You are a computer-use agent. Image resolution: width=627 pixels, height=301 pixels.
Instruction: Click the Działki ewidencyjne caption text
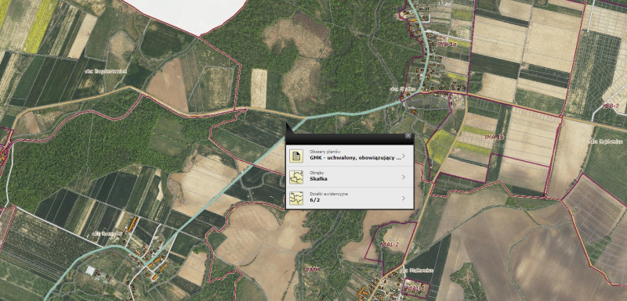tap(328, 194)
